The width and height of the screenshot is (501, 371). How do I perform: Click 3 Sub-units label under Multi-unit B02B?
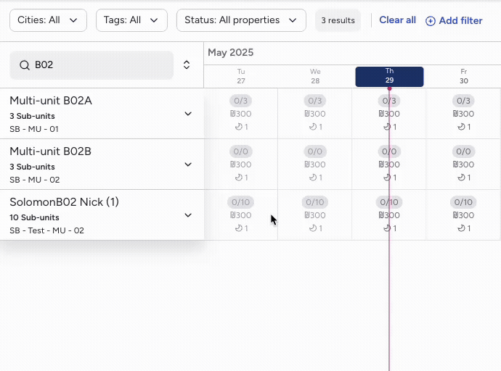pyautogui.click(x=32, y=167)
